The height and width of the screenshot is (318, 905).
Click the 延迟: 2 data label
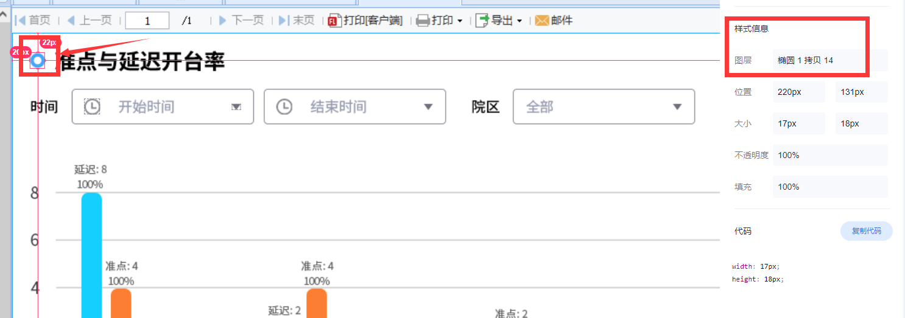[284, 311]
